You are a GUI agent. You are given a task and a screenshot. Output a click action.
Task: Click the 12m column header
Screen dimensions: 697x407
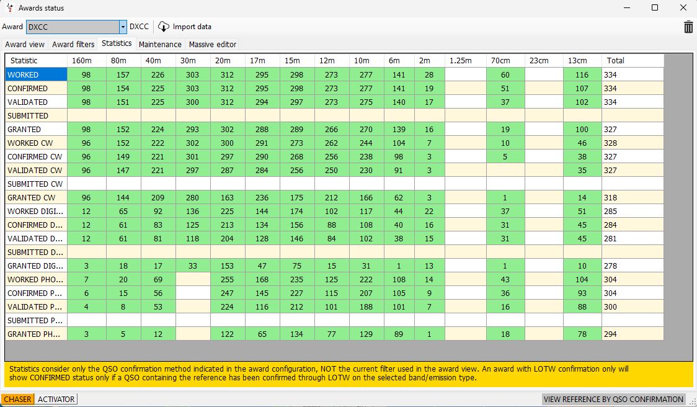pos(332,61)
